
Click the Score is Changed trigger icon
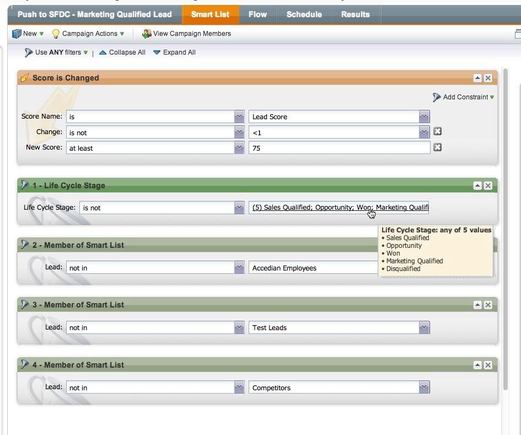pyautogui.click(x=25, y=78)
